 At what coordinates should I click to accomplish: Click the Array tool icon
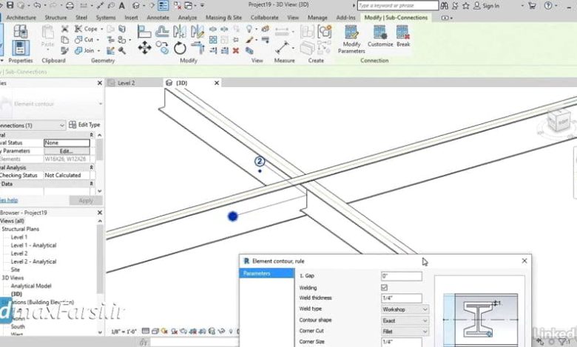click(x=213, y=40)
